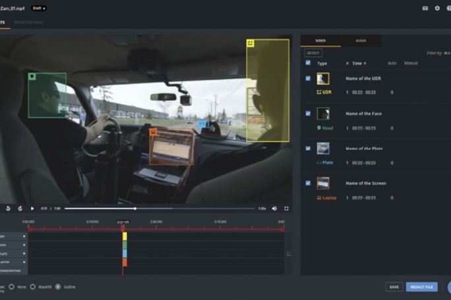Expand the Plate track in timeline
This screenshot has width=451, height=300.
coord(24,253)
